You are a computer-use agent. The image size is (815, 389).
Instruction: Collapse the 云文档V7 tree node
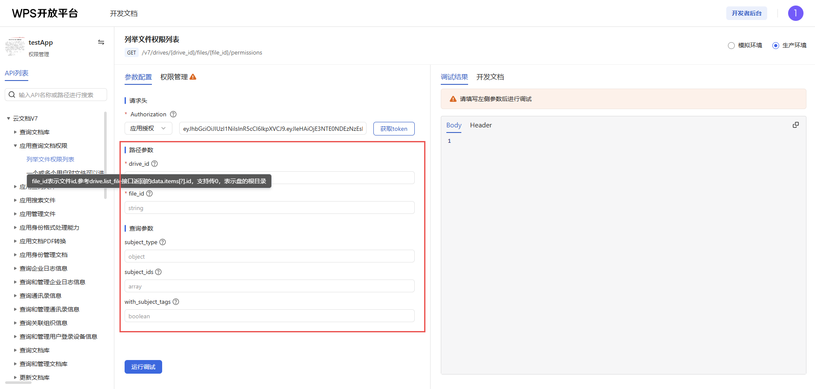click(x=9, y=118)
